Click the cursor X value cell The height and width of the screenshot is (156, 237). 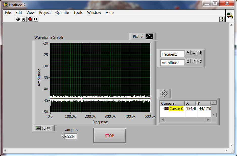(191, 108)
